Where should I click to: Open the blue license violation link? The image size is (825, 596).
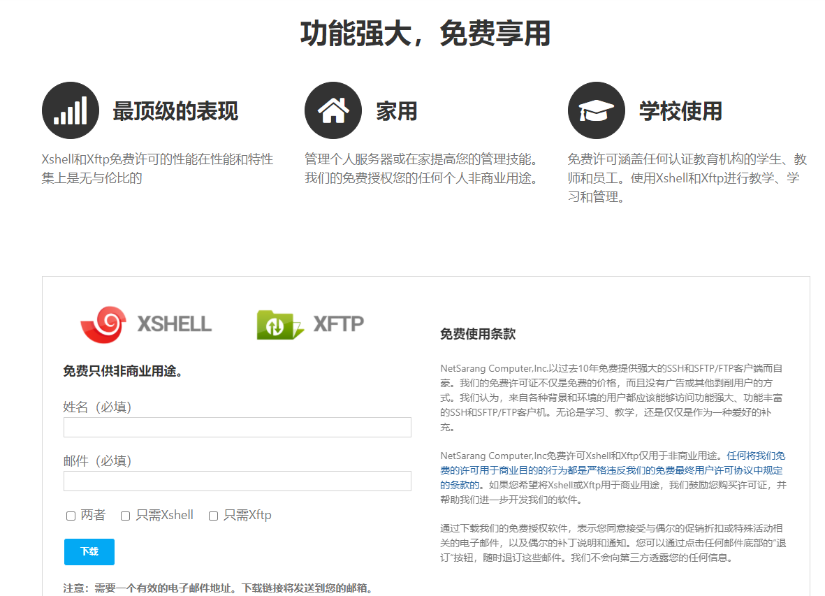point(613,470)
